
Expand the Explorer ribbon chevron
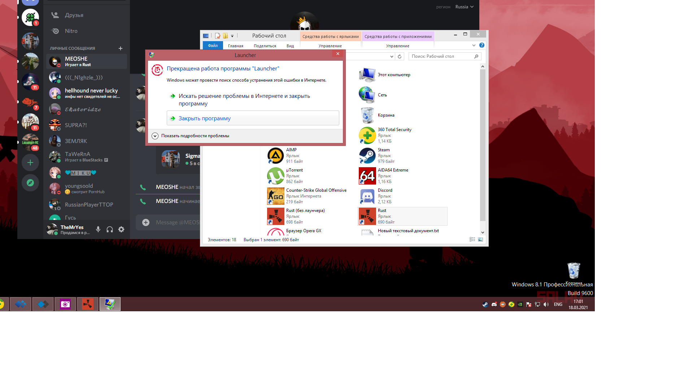pos(474,45)
